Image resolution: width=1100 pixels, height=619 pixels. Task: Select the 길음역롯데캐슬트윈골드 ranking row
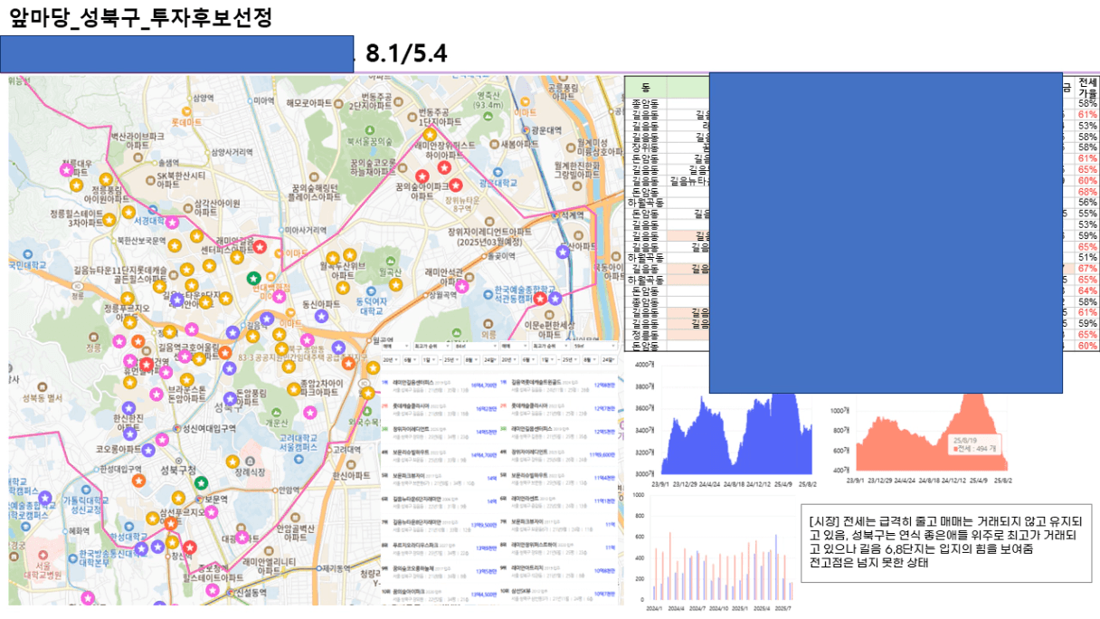point(559,385)
